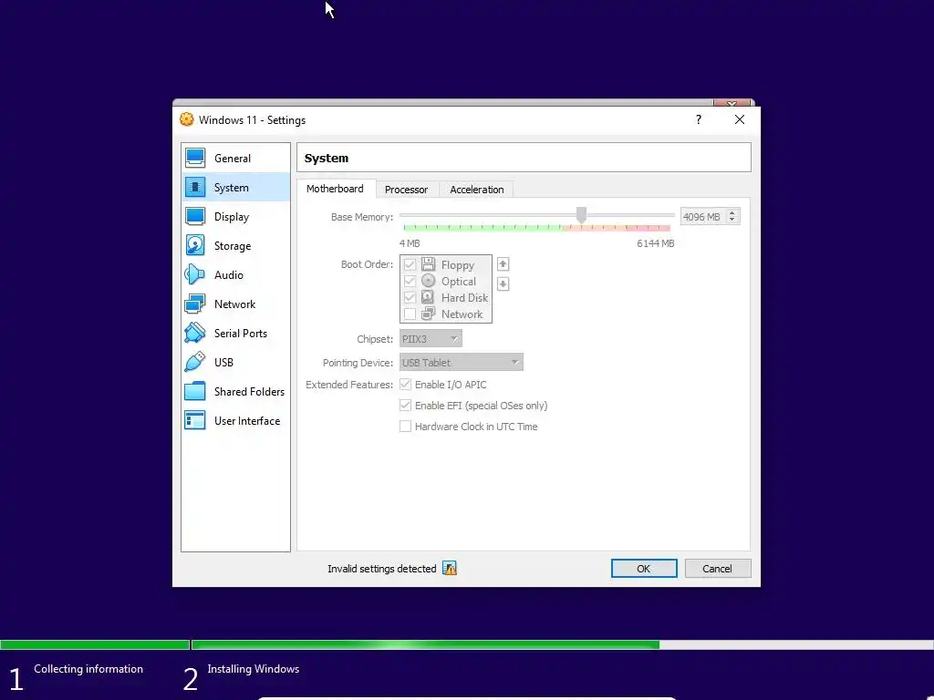This screenshot has width=934, height=700.
Task: Select the Storage label in settings list
Action: click(x=233, y=246)
